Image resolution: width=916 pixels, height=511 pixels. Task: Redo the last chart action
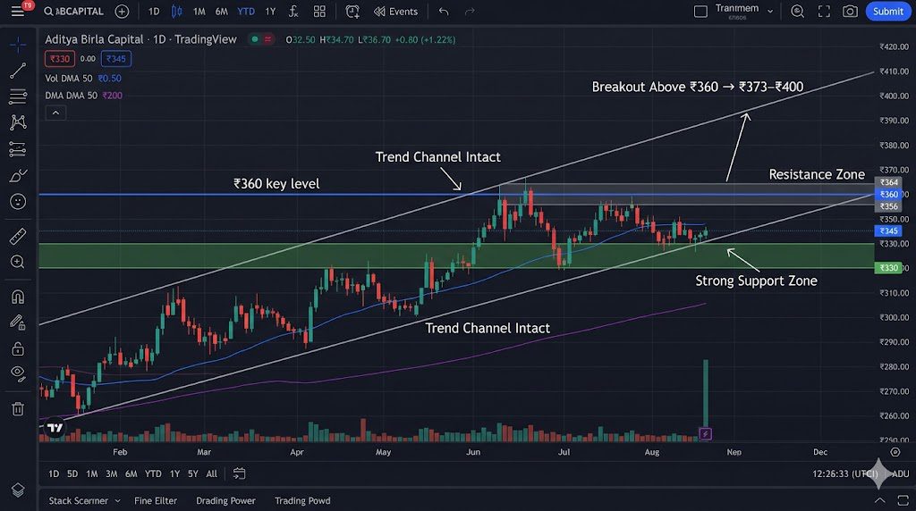[x=470, y=11]
